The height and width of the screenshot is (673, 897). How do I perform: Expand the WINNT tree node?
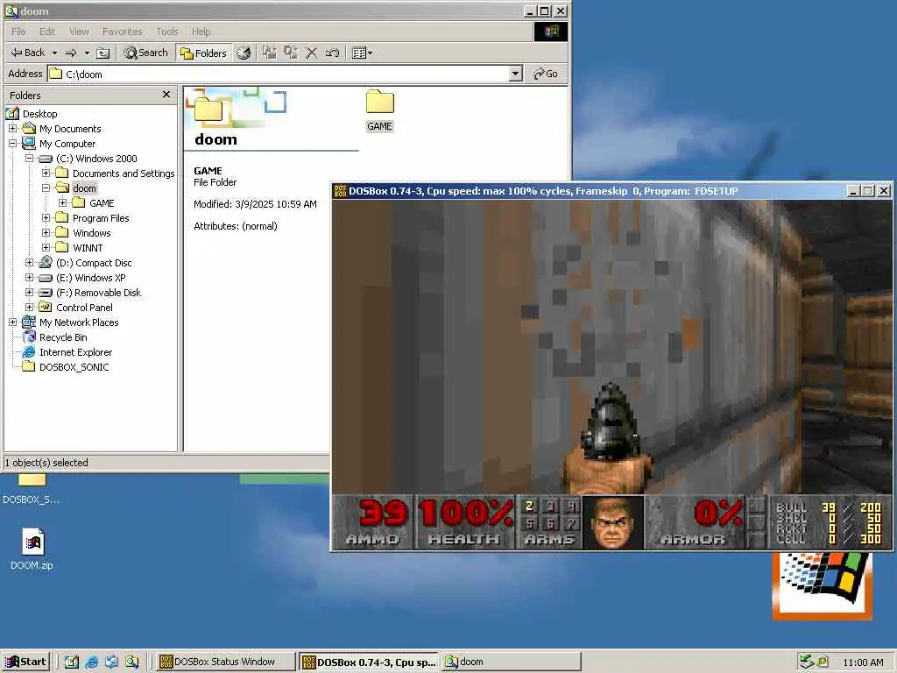46,248
